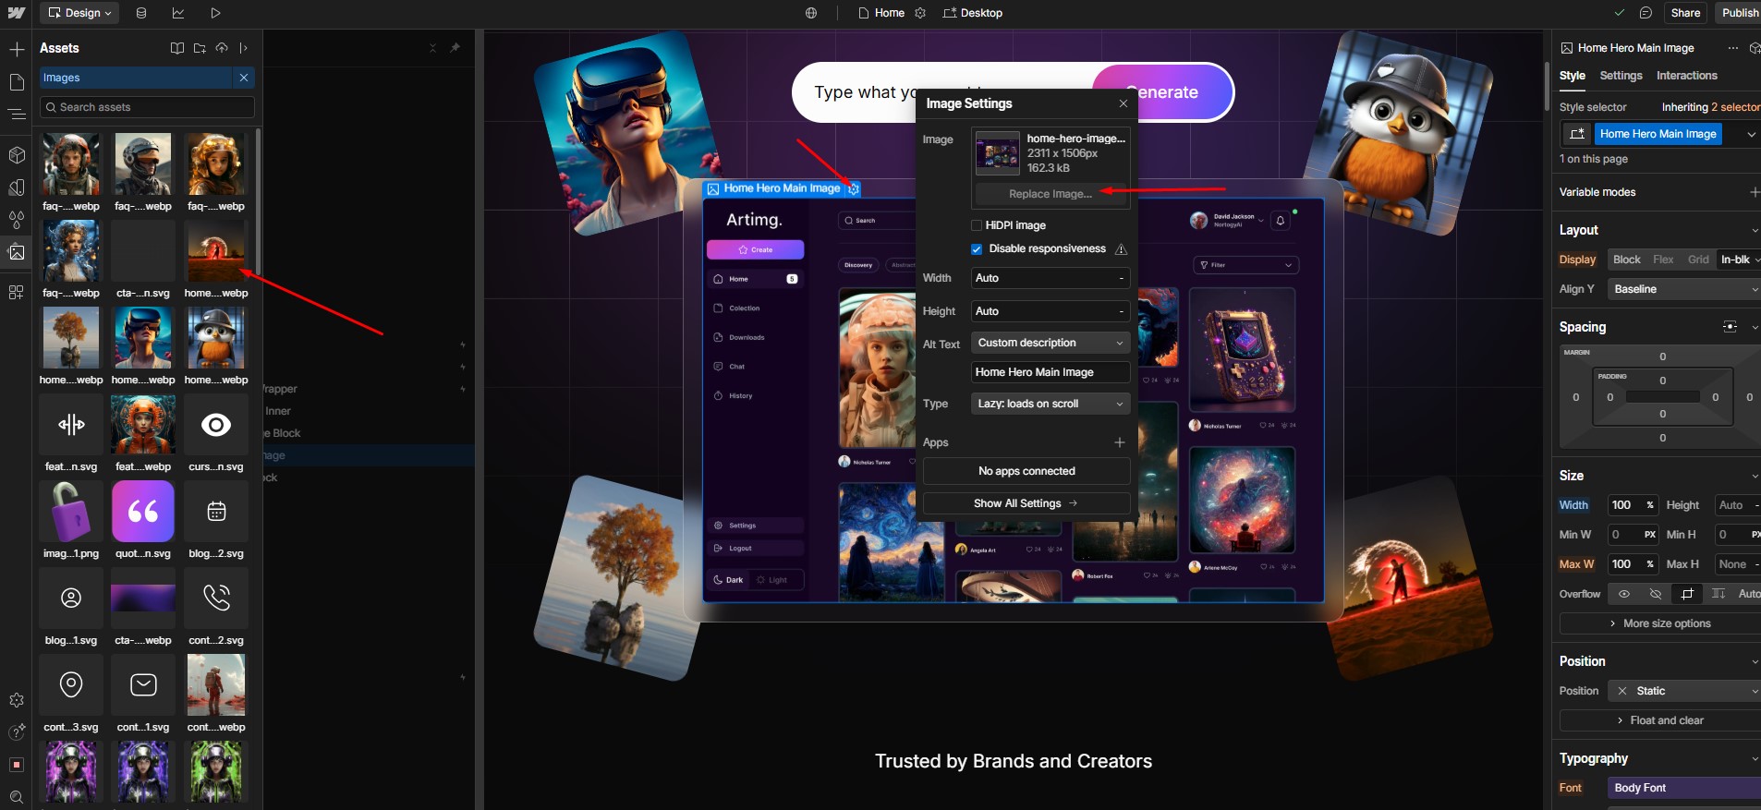The image size is (1761, 810).
Task: Click the Home Hero Main Image class chip
Action: click(1658, 134)
